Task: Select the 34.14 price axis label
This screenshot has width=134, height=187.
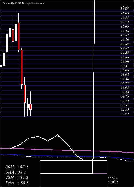Action: (x=125, y=101)
